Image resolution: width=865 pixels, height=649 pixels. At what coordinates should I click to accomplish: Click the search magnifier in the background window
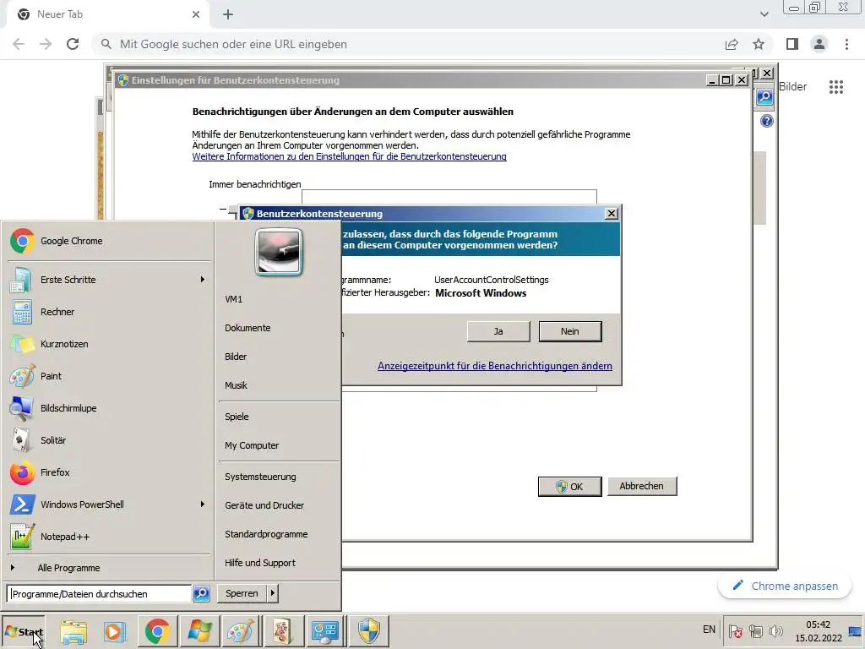[x=764, y=98]
